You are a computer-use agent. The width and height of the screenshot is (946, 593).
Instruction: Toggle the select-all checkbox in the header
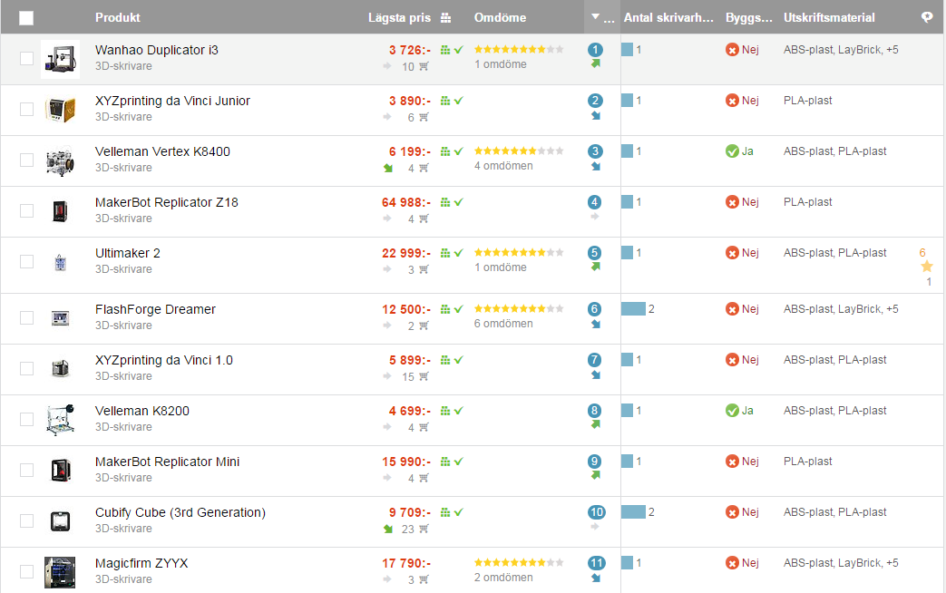click(x=26, y=18)
